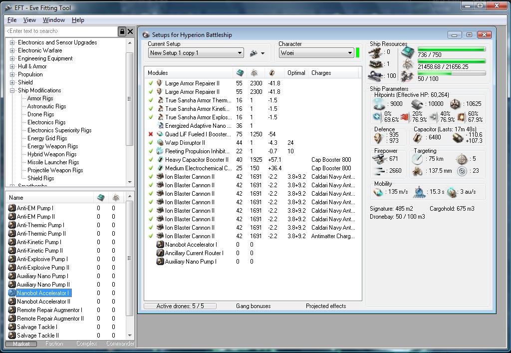
Task: Click the Active drones 5 / 5 button
Action: 180,306
